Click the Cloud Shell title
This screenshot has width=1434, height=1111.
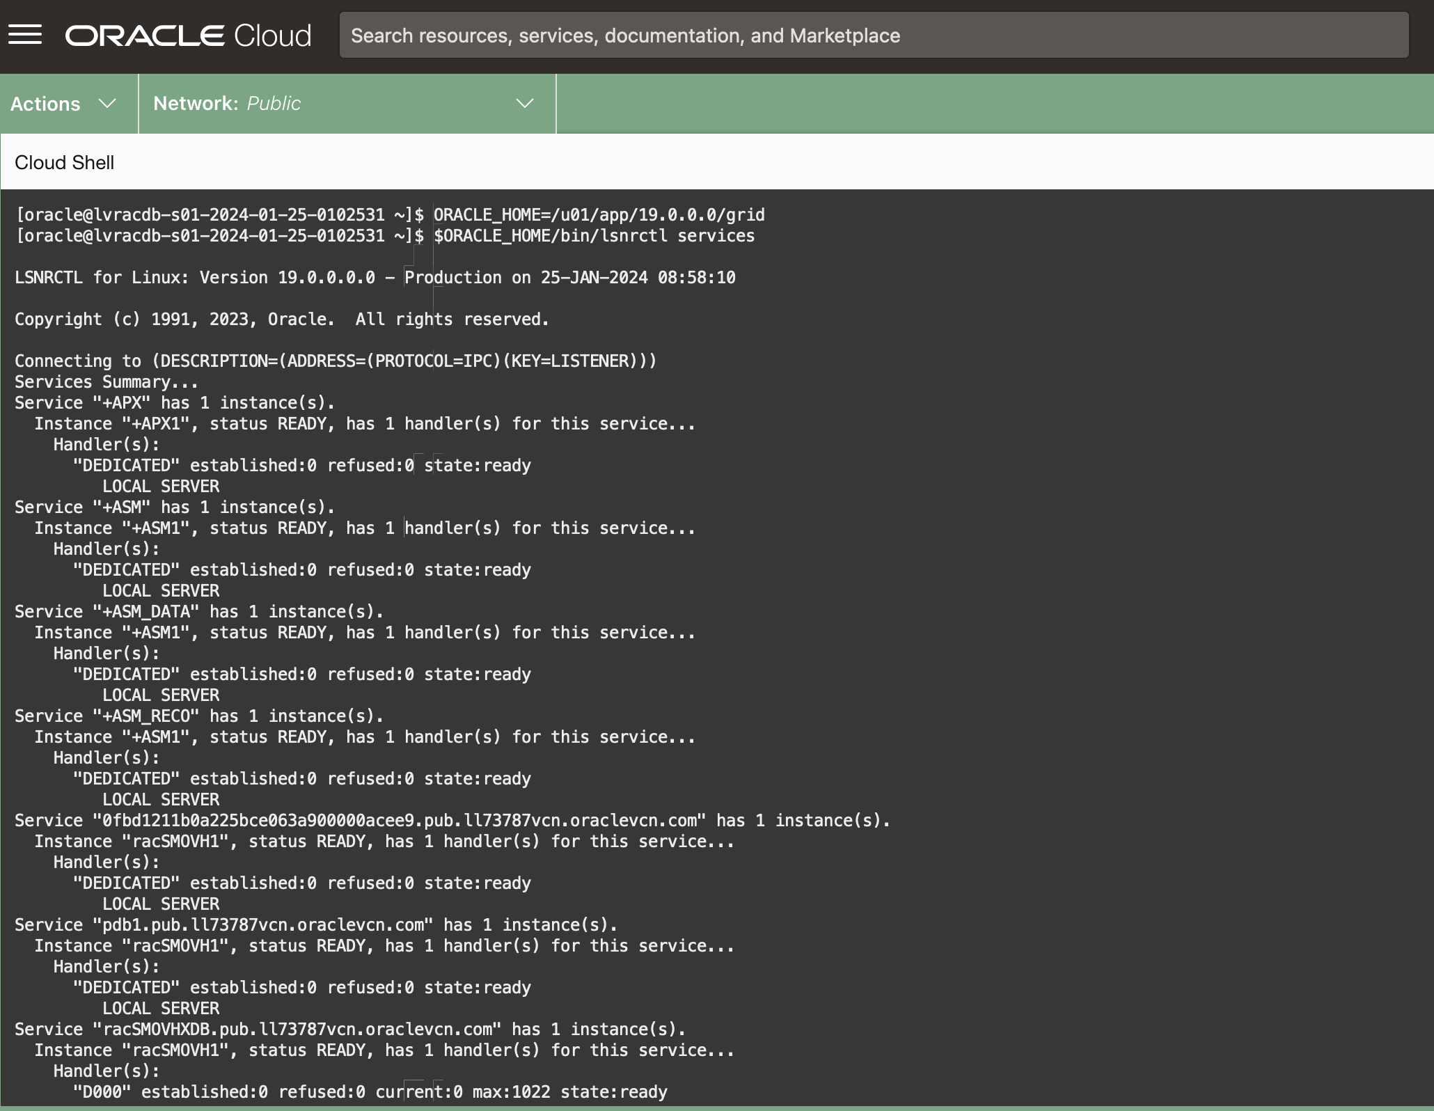click(64, 163)
